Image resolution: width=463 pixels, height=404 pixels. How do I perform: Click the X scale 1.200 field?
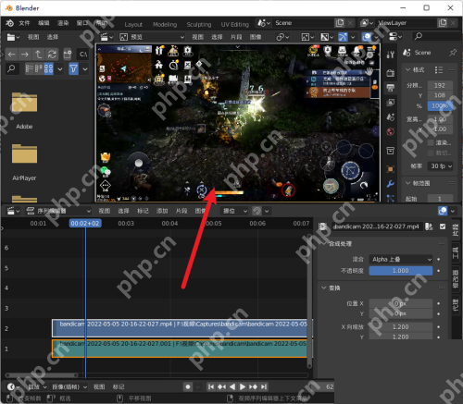tap(401, 327)
